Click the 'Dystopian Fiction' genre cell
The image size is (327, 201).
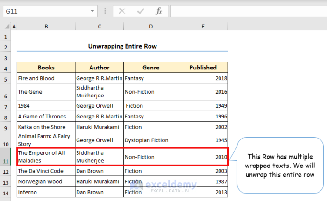pos(150,139)
